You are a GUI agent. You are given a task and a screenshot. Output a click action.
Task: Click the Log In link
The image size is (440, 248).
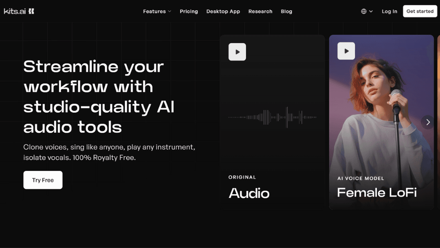tap(389, 11)
